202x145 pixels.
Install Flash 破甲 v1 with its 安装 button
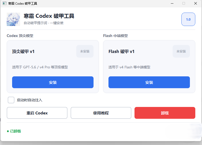149,82
